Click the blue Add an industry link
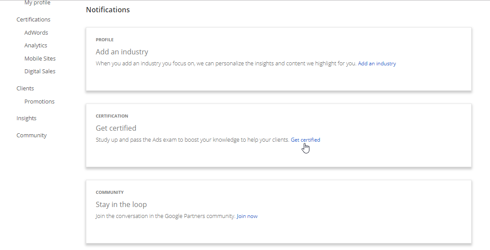 click(x=377, y=64)
